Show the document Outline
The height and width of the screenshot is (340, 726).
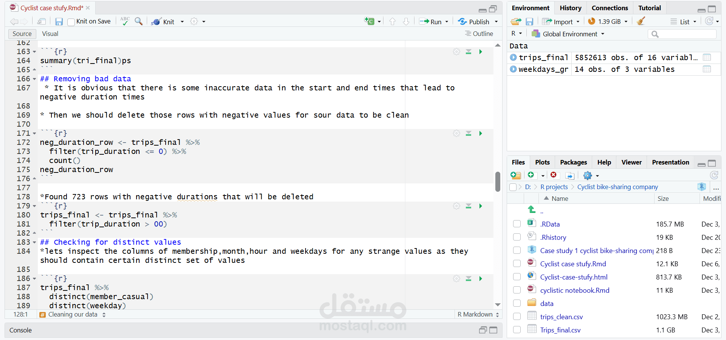click(479, 34)
